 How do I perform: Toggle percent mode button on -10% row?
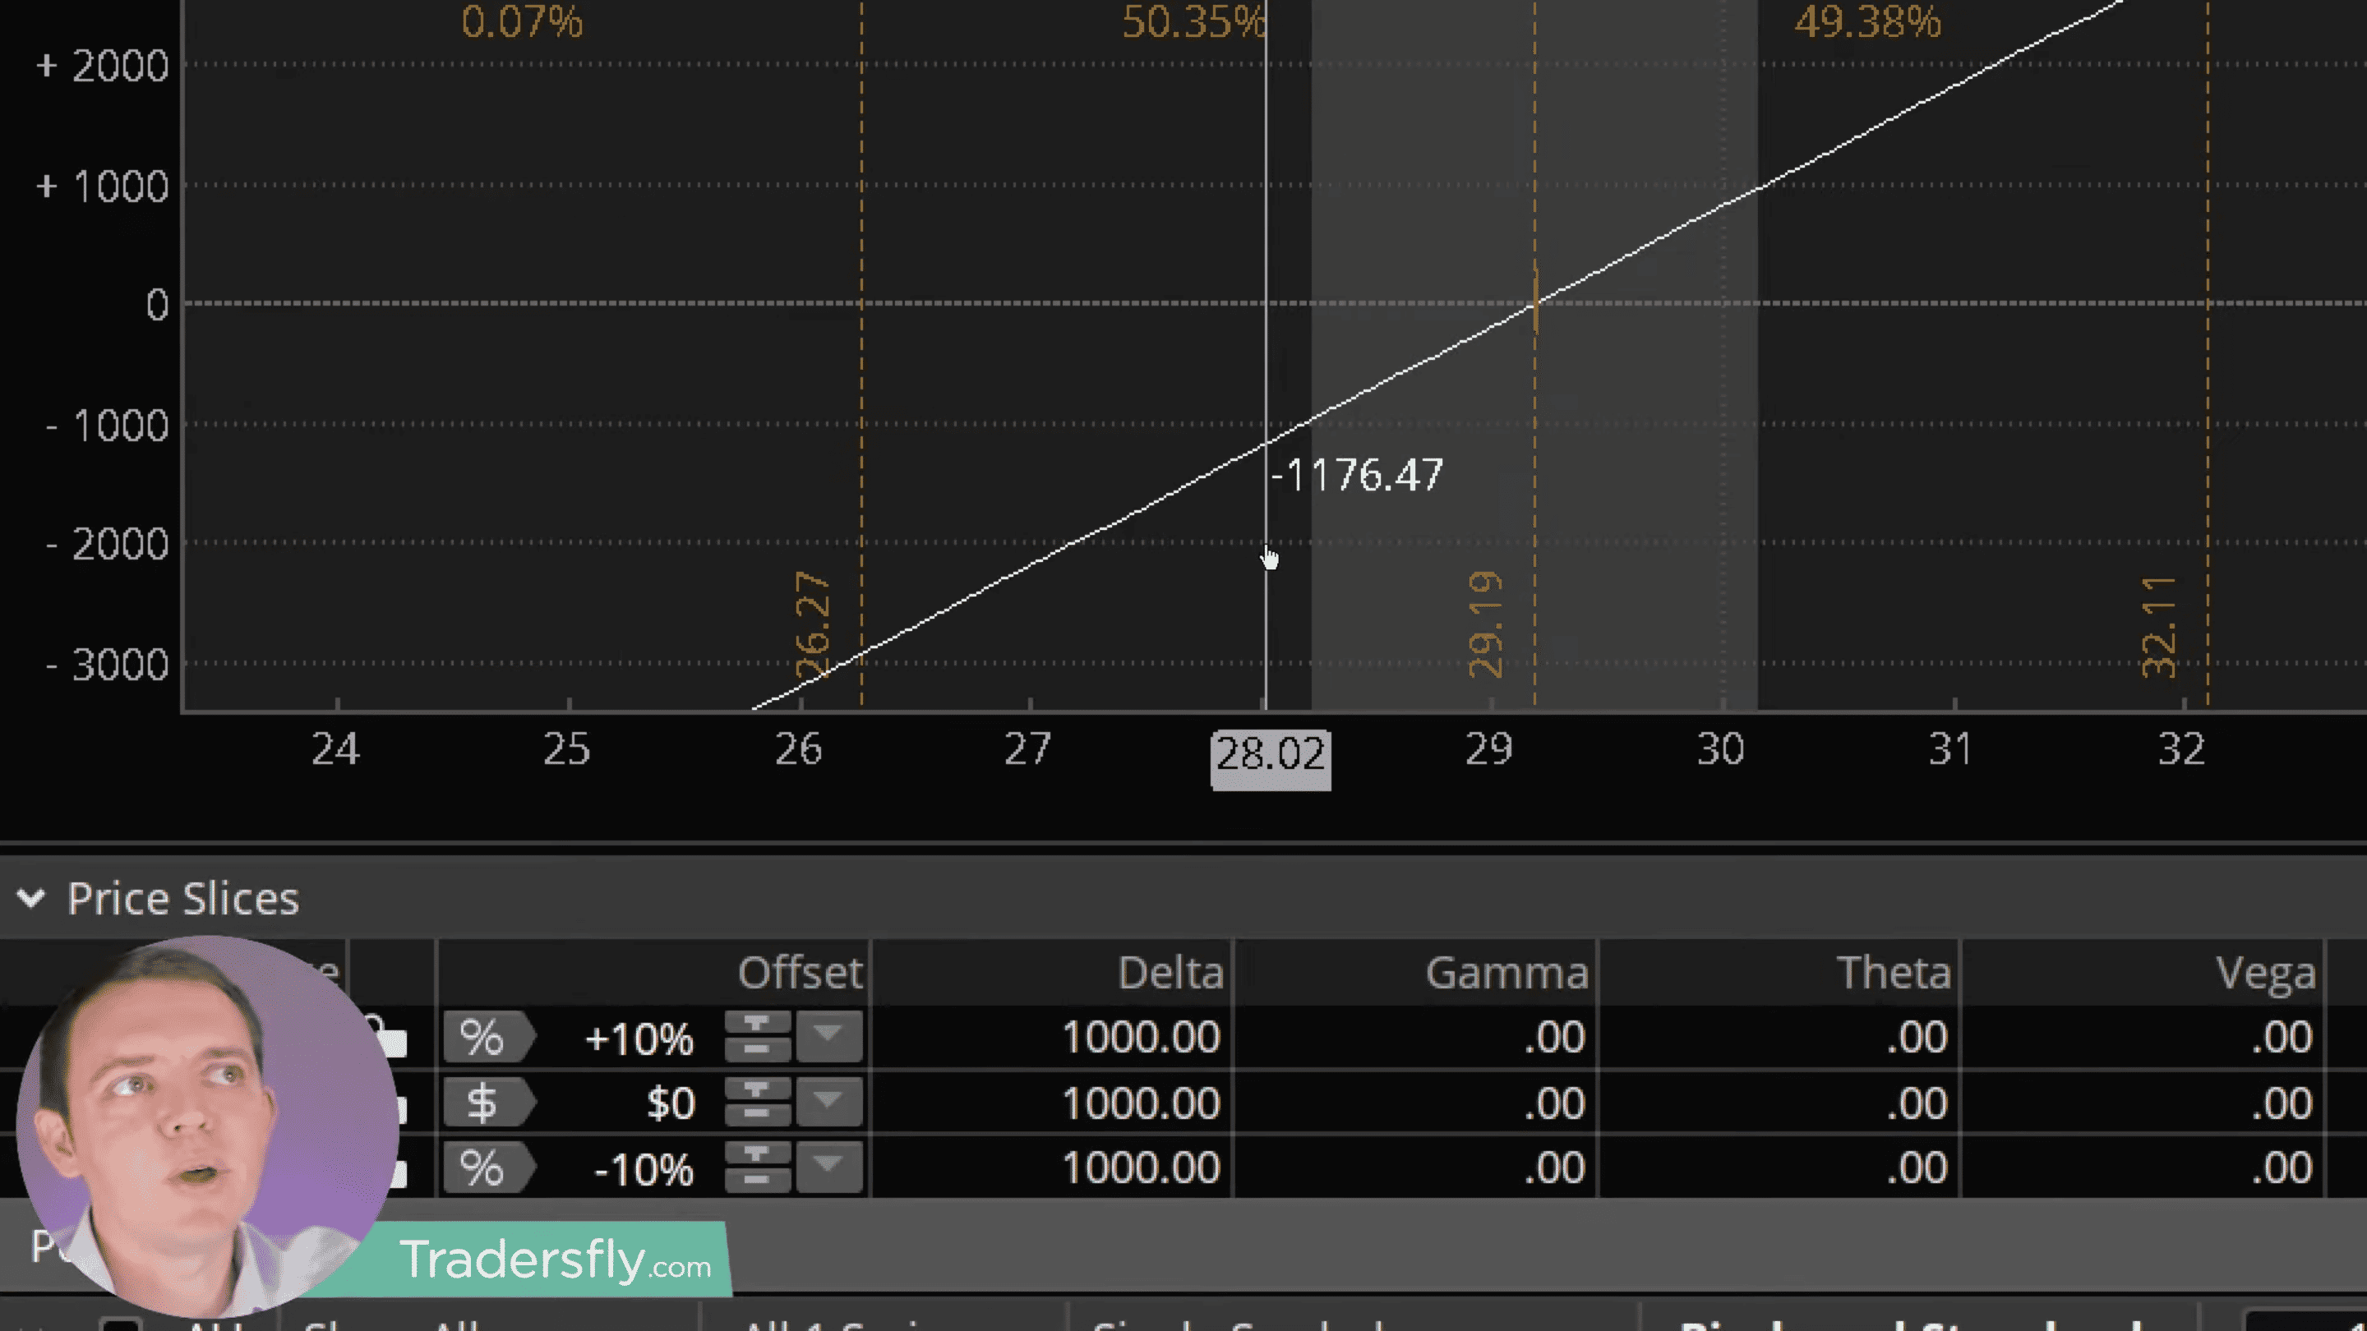(x=489, y=1168)
